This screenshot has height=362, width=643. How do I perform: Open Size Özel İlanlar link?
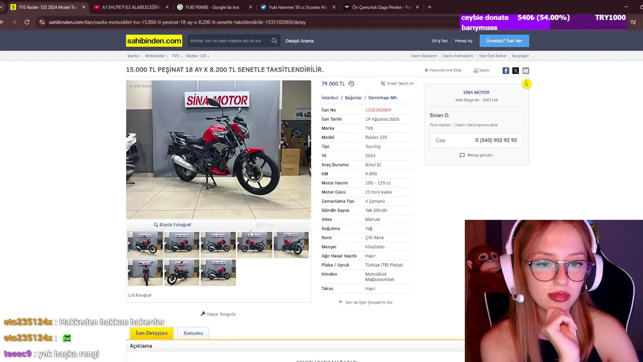click(493, 56)
